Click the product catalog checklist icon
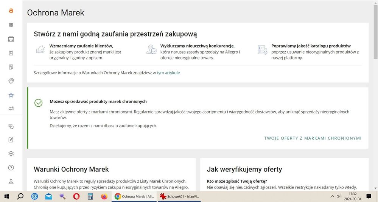Screen dimensions: 378x202 pyautogui.click(x=262, y=50)
